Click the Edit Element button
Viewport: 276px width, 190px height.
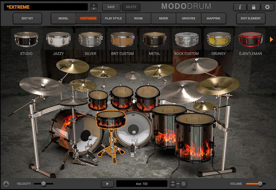click(x=250, y=18)
